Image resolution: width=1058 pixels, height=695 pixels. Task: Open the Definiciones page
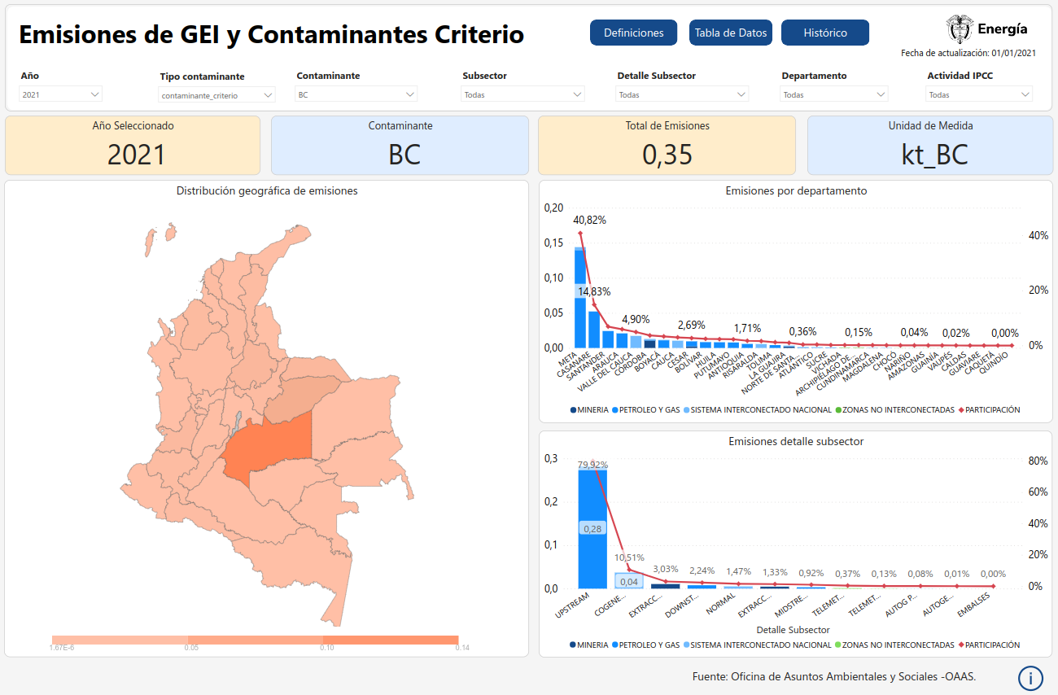tap(633, 33)
